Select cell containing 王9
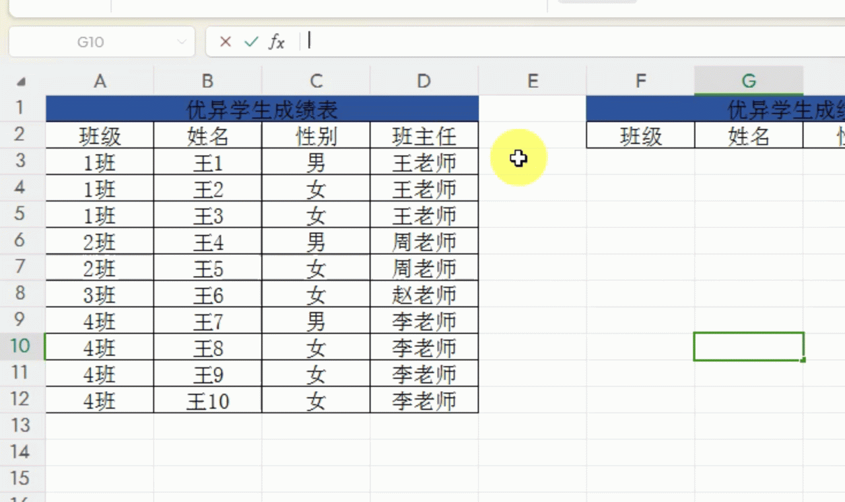The height and width of the screenshot is (502, 845). (208, 373)
